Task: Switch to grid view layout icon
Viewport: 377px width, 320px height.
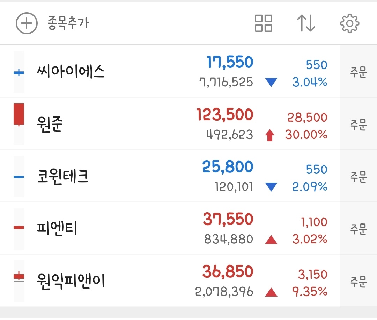Action: [x=264, y=23]
